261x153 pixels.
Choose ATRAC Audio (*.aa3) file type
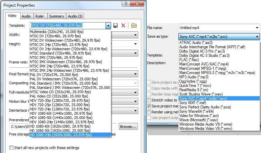[x=219, y=43]
